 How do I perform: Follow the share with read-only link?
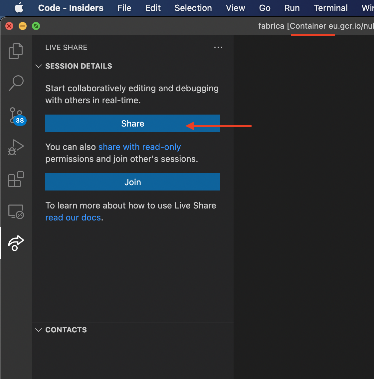[139, 147]
